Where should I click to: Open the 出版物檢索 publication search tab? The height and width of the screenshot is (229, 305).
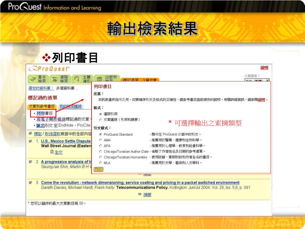pyautogui.click(x=107, y=78)
